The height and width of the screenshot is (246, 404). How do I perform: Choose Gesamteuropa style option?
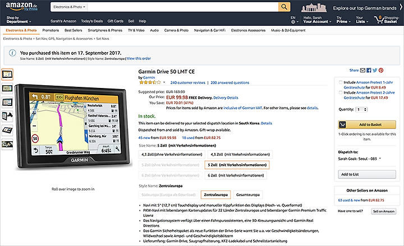pos(248,195)
